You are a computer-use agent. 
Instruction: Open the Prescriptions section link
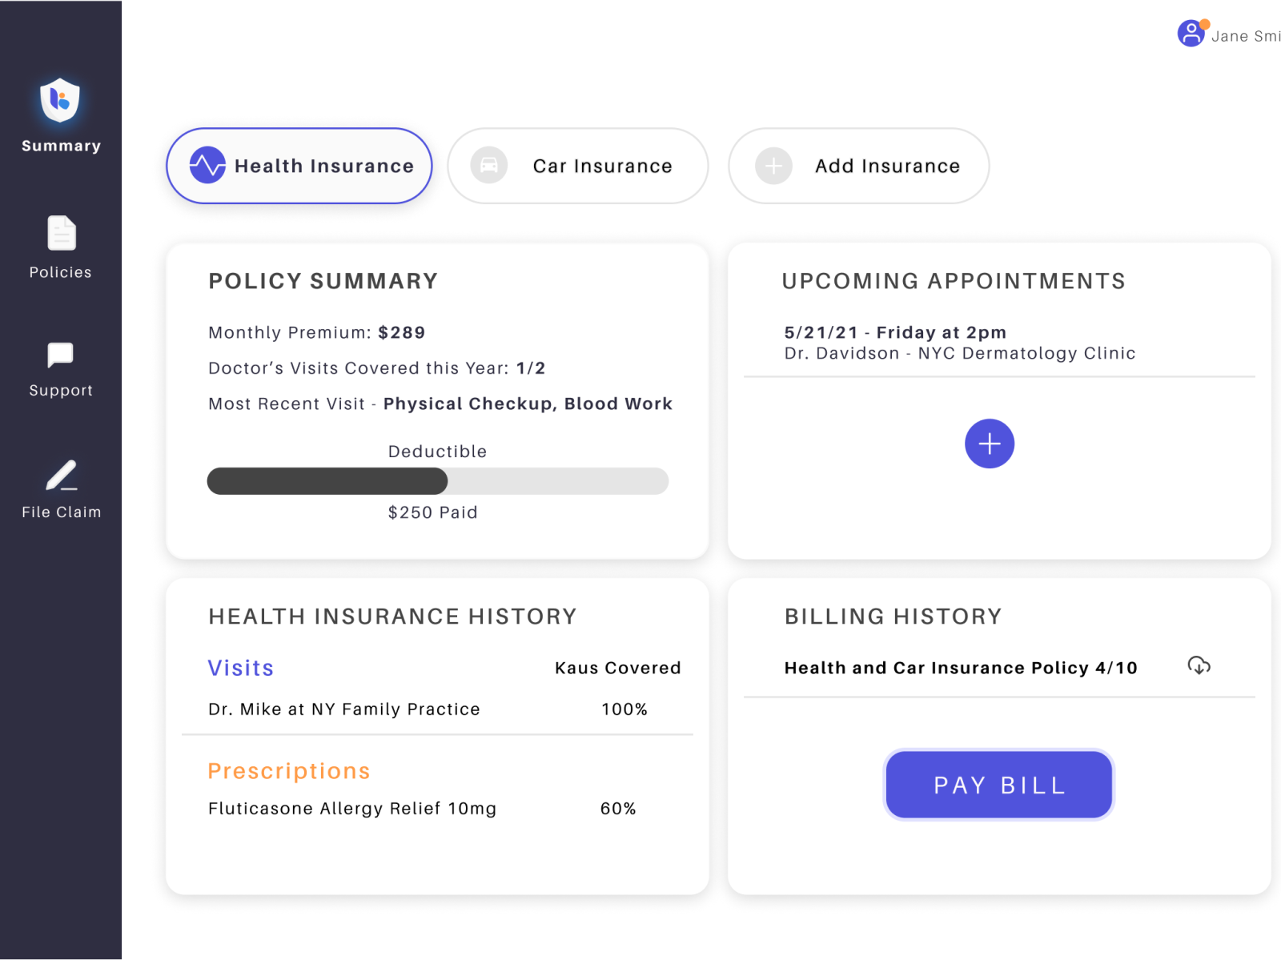[288, 770]
